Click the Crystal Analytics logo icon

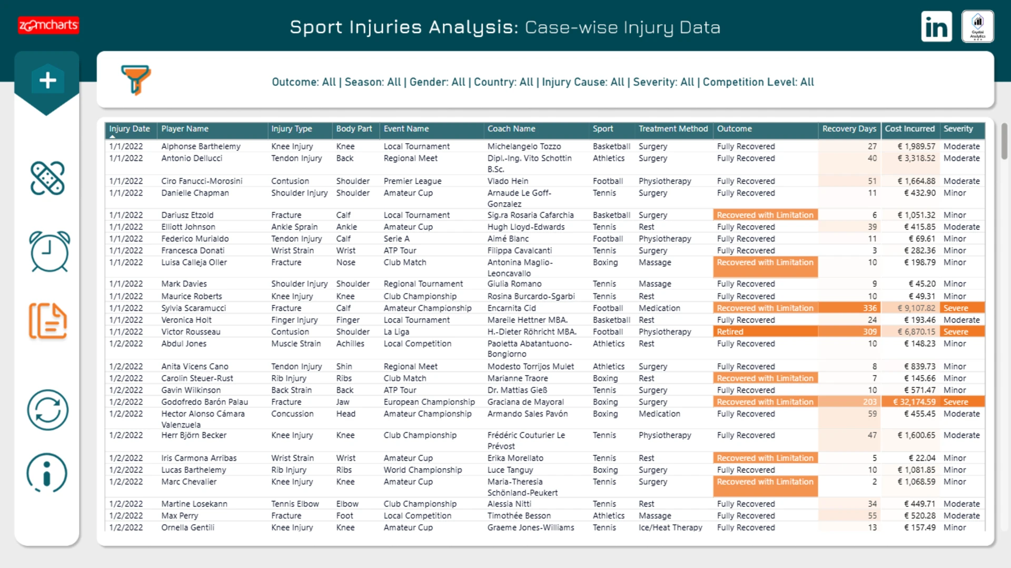(x=978, y=26)
